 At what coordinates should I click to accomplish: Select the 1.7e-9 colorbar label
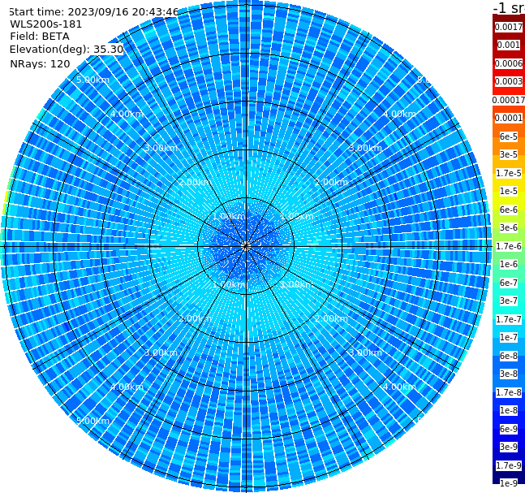(x=509, y=465)
